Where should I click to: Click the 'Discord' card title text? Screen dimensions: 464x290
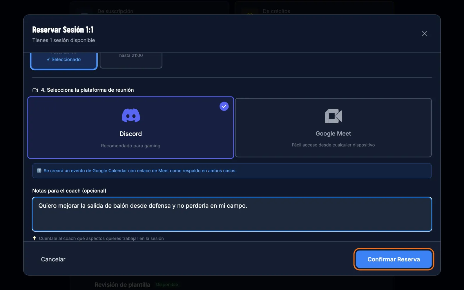tap(130, 134)
